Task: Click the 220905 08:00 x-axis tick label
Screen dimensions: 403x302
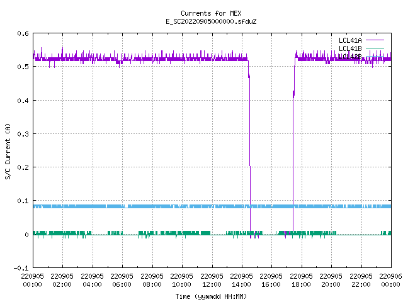Action: [x=152, y=280]
